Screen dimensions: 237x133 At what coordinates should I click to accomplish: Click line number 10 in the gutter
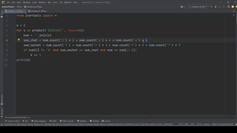(6, 60)
